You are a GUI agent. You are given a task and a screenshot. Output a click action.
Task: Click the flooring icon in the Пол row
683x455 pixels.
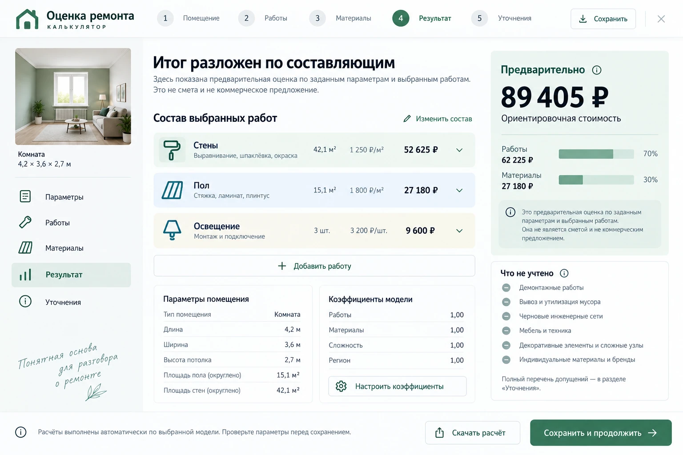pyautogui.click(x=172, y=190)
